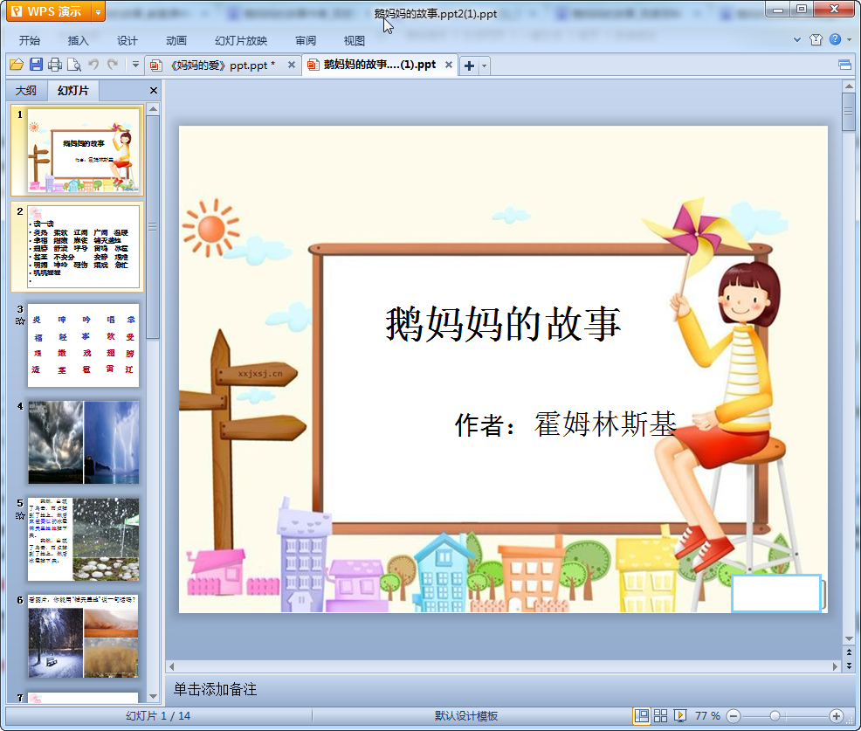The image size is (861, 731).
Task: Select the 幻灯片 slides panel tab
Action: click(x=72, y=91)
